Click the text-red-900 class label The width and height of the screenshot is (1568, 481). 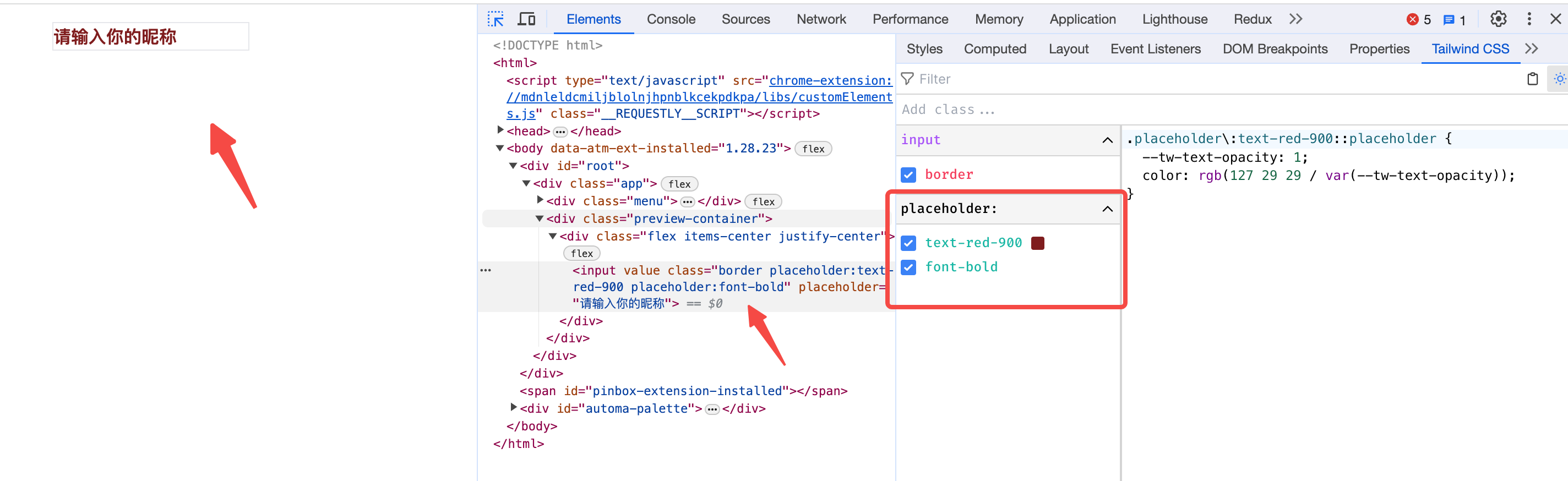point(973,243)
